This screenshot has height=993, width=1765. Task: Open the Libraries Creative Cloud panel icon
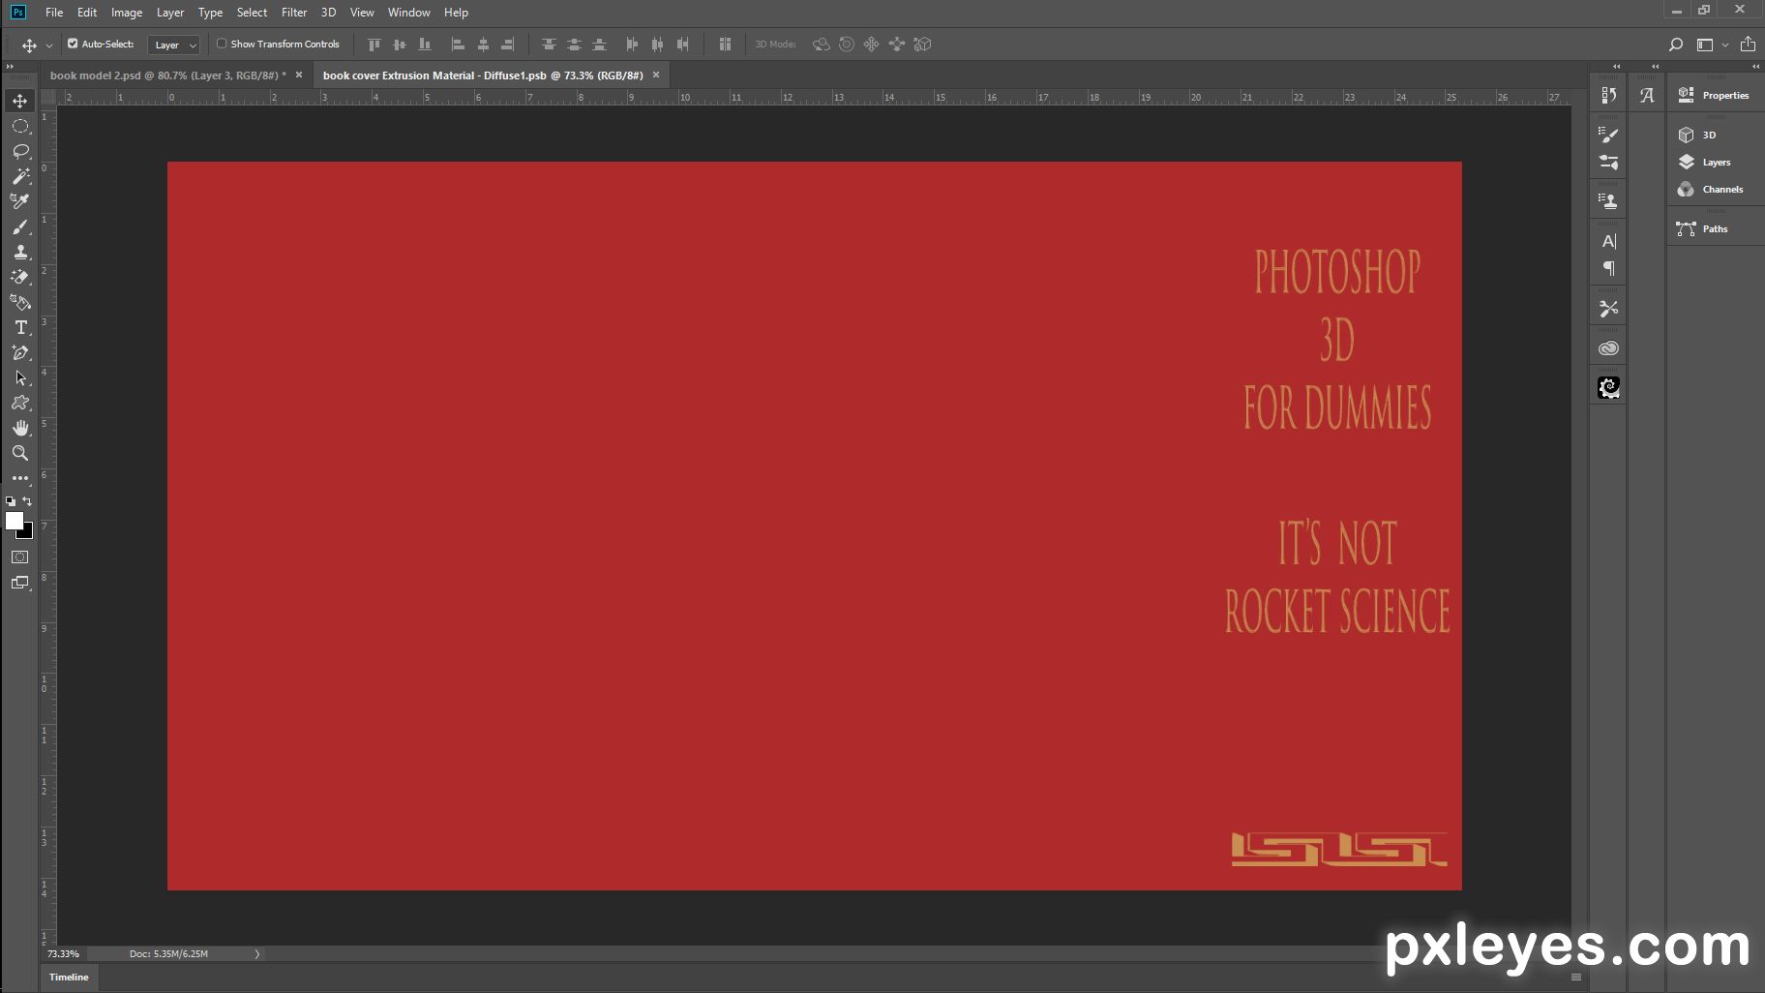click(x=1609, y=348)
